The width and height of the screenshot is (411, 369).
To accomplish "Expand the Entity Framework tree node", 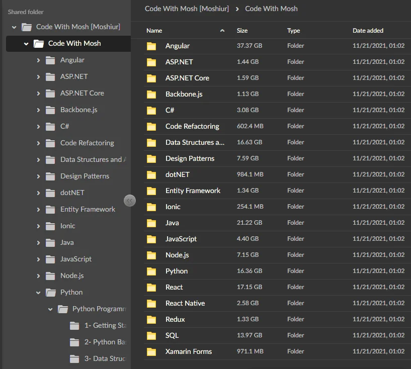I will pyautogui.click(x=38, y=210).
